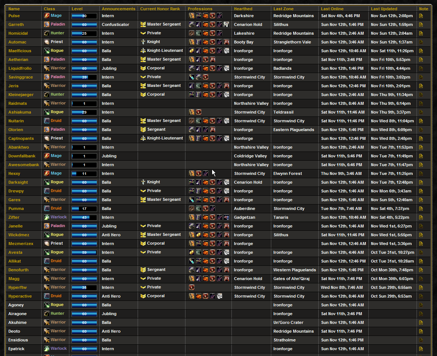Click the Paladin class icon beside Garreth

coord(46,24)
